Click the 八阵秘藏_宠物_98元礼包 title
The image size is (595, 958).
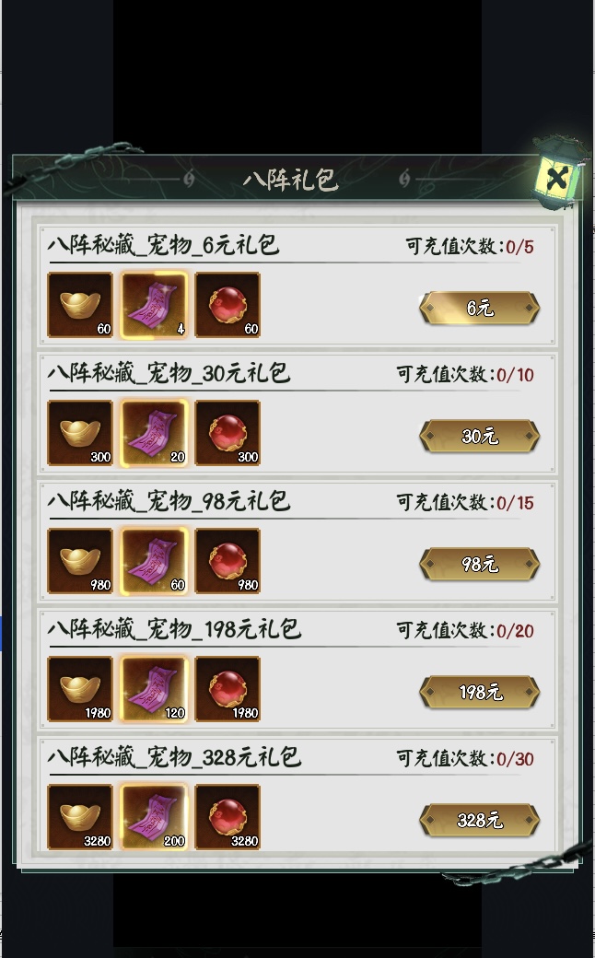pyautogui.click(x=169, y=501)
